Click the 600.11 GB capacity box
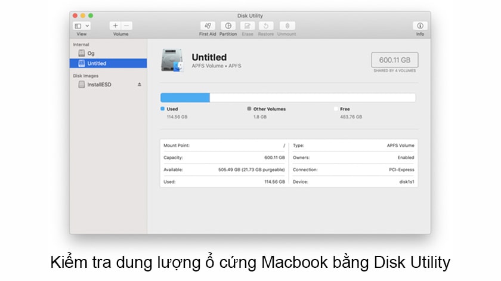501x281 pixels. [395, 60]
